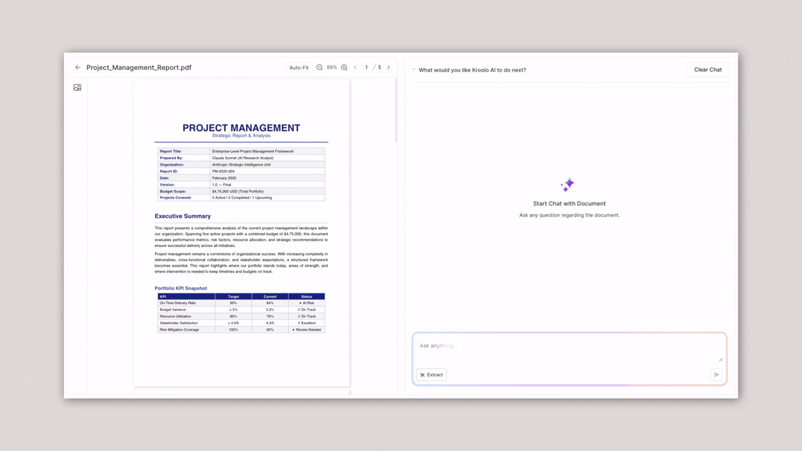Grab the chat textarea resize handle
Image resolution: width=802 pixels, height=451 pixels.
(720, 359)
